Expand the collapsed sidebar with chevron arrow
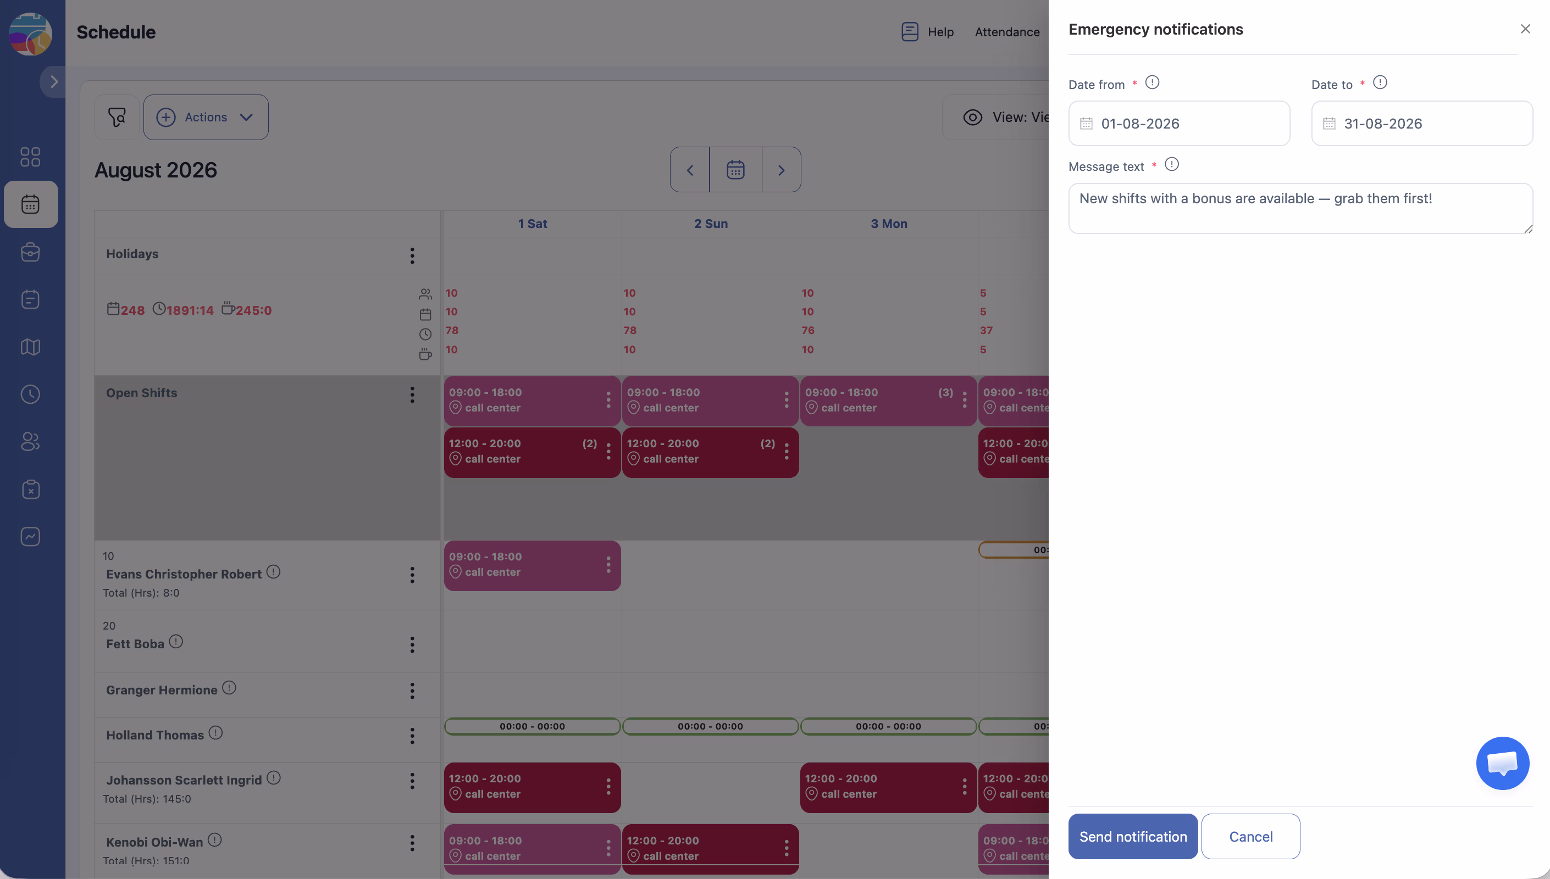 point(54,81)
